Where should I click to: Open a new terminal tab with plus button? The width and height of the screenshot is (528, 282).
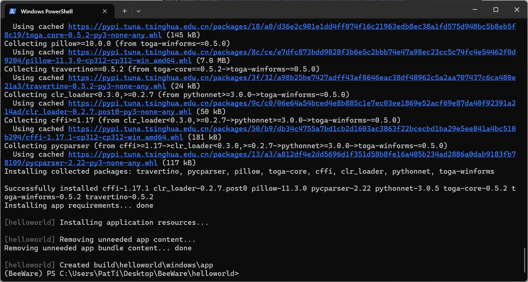(x=125, y=11)
